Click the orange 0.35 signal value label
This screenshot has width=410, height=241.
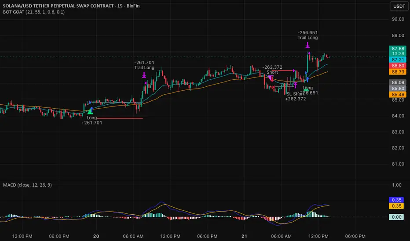pos(396,206)
